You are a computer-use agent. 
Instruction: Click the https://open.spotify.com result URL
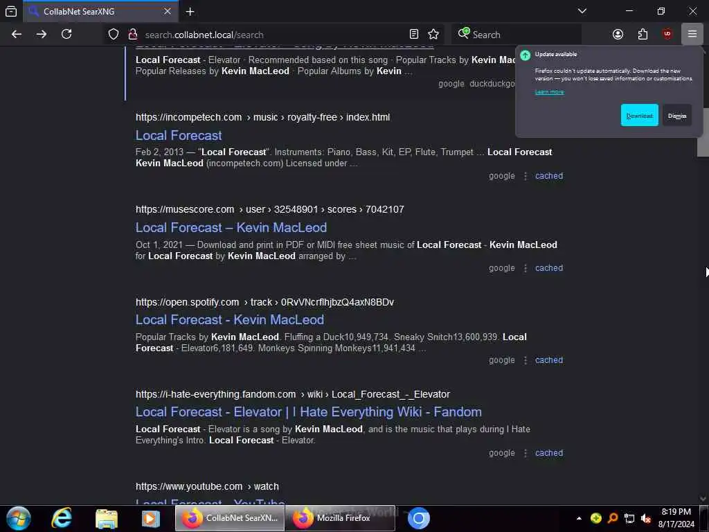[264, 302]
